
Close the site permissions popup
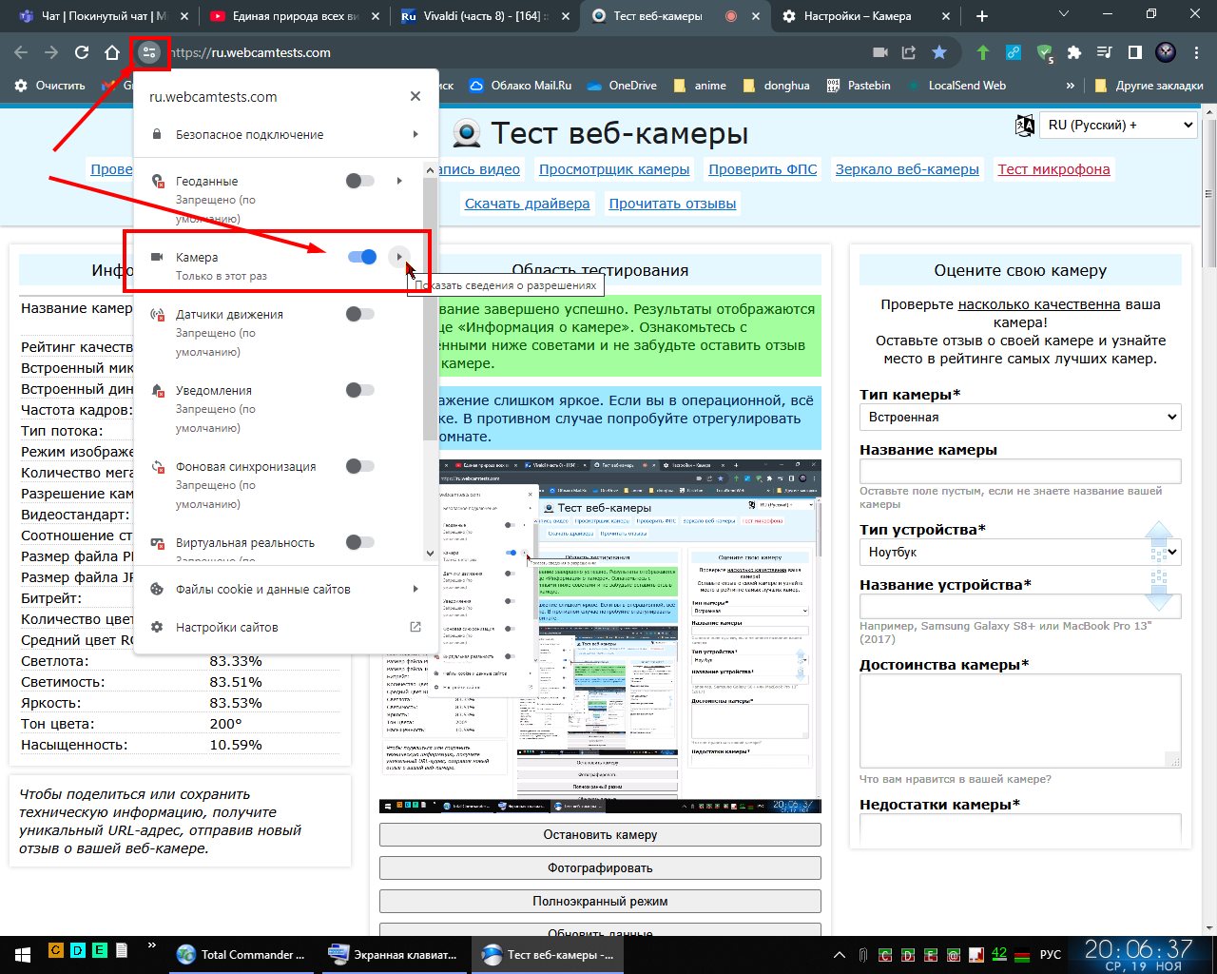coord(415,96)
